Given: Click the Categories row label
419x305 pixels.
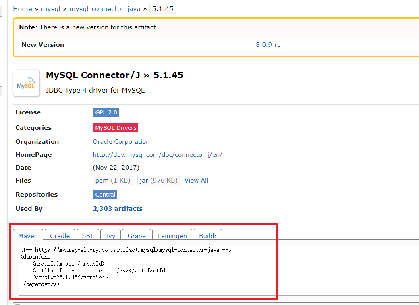Looking at the screenshot, I should pos(33,127).
